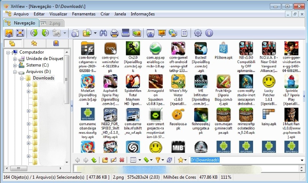Collapse Arquivos (D:) drive node
Screen dimensions: 308x183
point(15,72)
